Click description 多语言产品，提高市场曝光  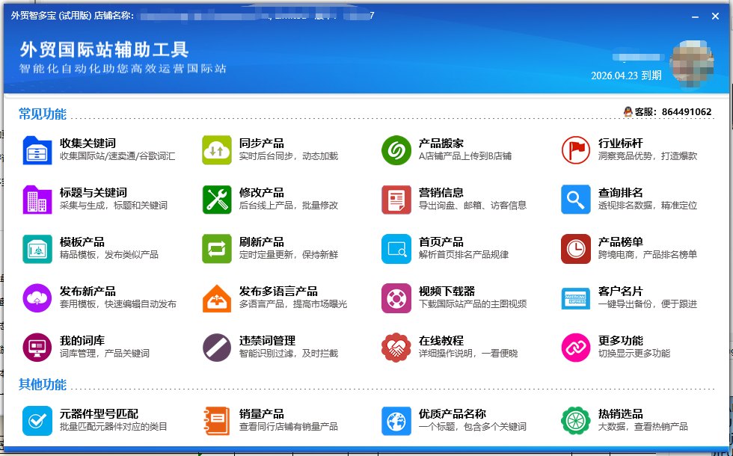pos(293,304)
